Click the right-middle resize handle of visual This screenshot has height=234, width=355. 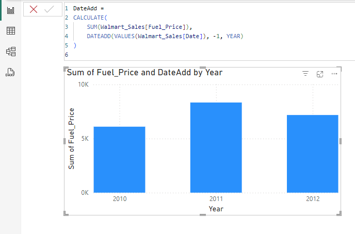click(340, 141)
